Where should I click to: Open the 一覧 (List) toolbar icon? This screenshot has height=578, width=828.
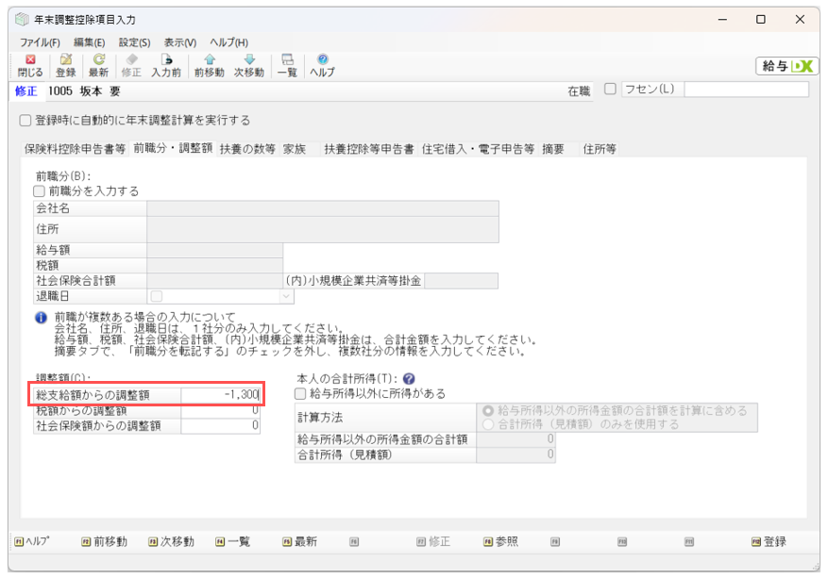click(x=287, y=65)
